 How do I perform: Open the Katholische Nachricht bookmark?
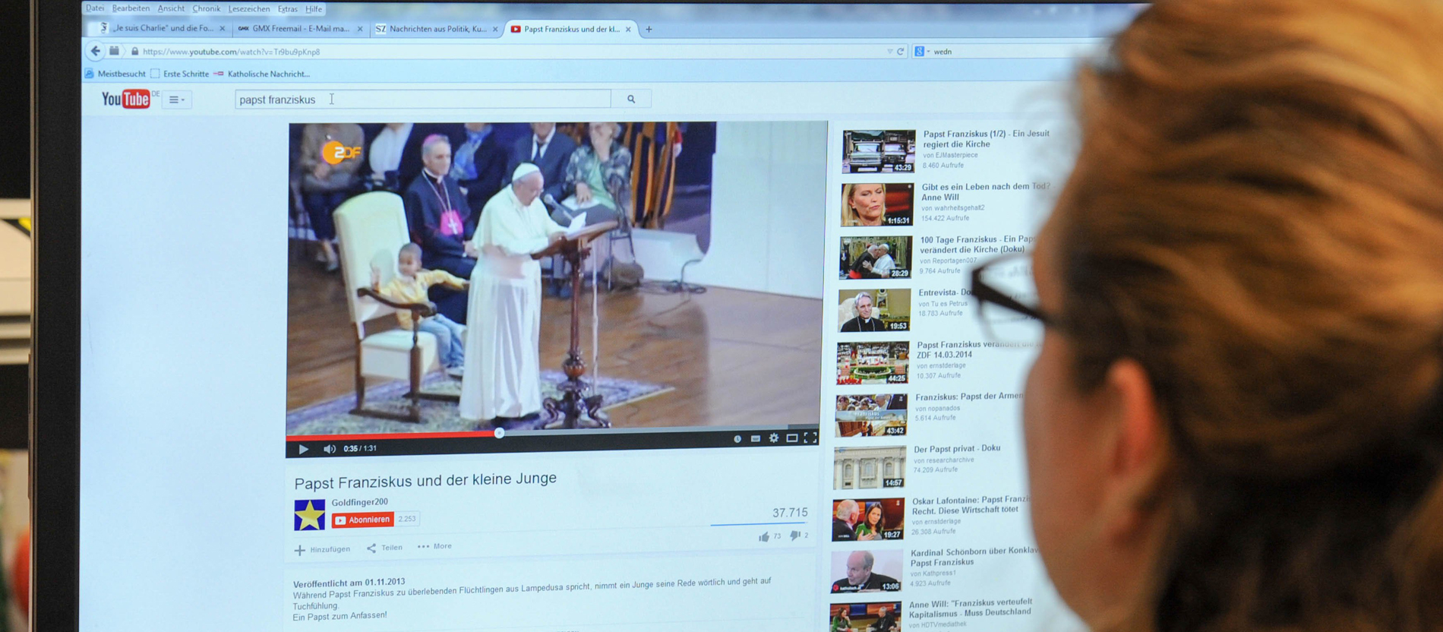pos(263,74)
